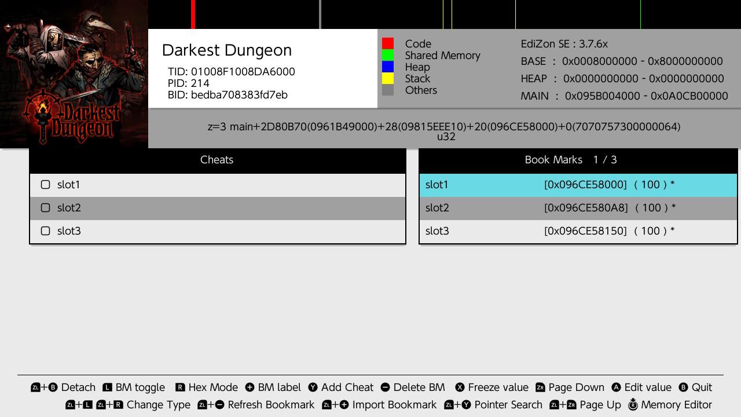Image resolution: width=741 pixels, height=417 pixels.
Task: Click the ZL+B glyph beside Detach
Action: click(44, 387)
